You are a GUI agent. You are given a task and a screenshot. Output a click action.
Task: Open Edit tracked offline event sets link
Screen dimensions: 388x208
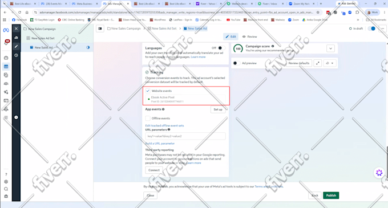pyautogui.click(x=164, y=125)
